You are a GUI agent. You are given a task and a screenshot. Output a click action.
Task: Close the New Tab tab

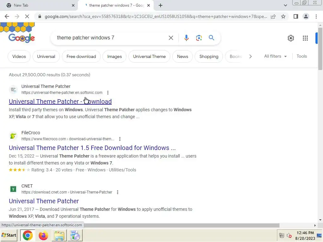tap(73, 5)
